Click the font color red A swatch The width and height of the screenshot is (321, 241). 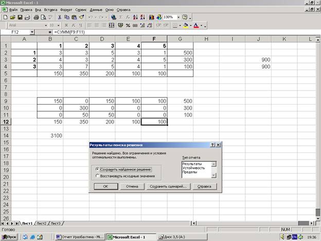[196, 25]
